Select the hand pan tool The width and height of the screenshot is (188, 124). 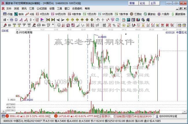pyautogui.click(x=98, y=20)
